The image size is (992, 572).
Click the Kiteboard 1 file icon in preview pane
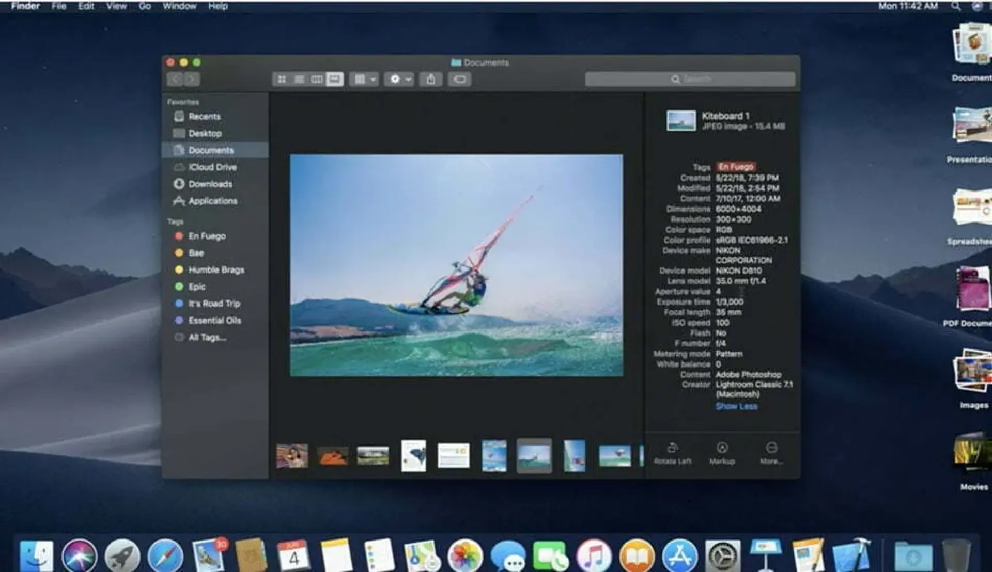coord(681,121)
